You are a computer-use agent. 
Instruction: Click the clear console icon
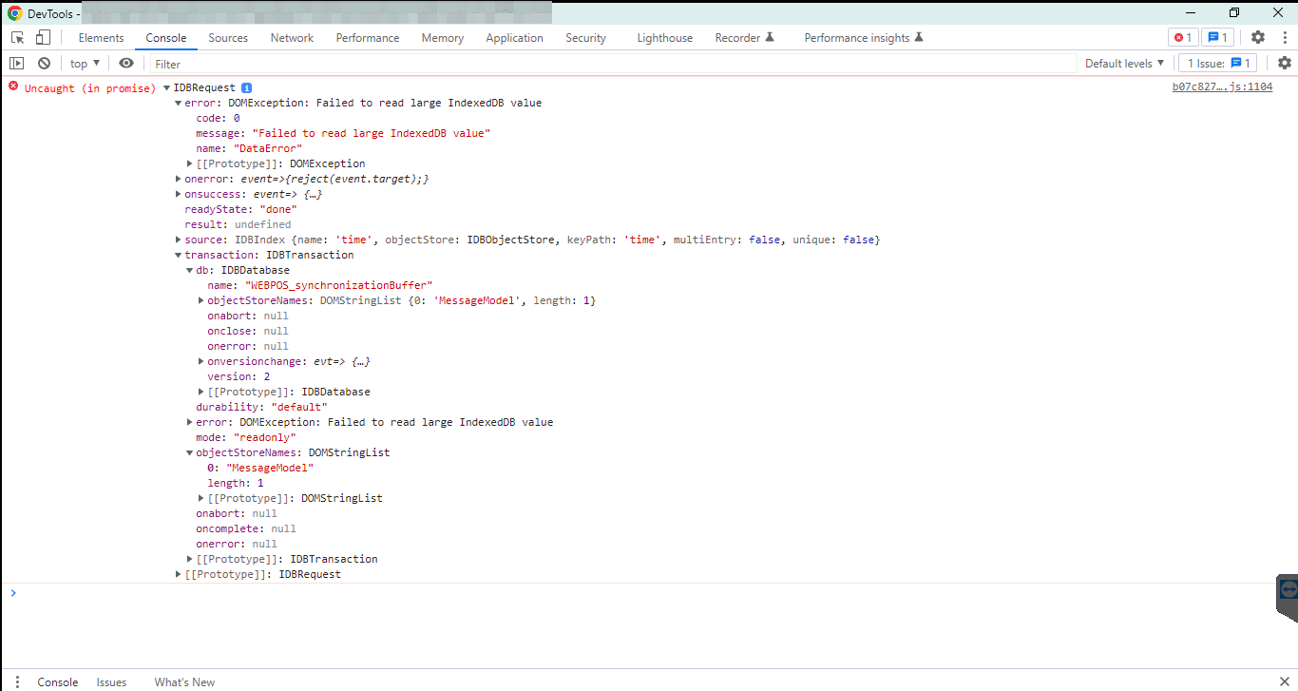pyautogui.click(x=44, y=64)
